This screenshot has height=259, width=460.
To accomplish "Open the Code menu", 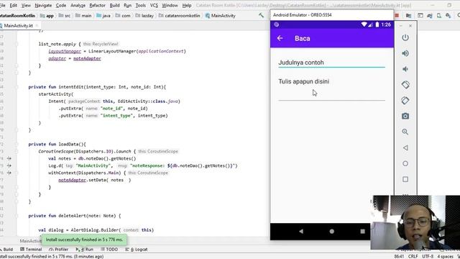I will click(60, 5).
